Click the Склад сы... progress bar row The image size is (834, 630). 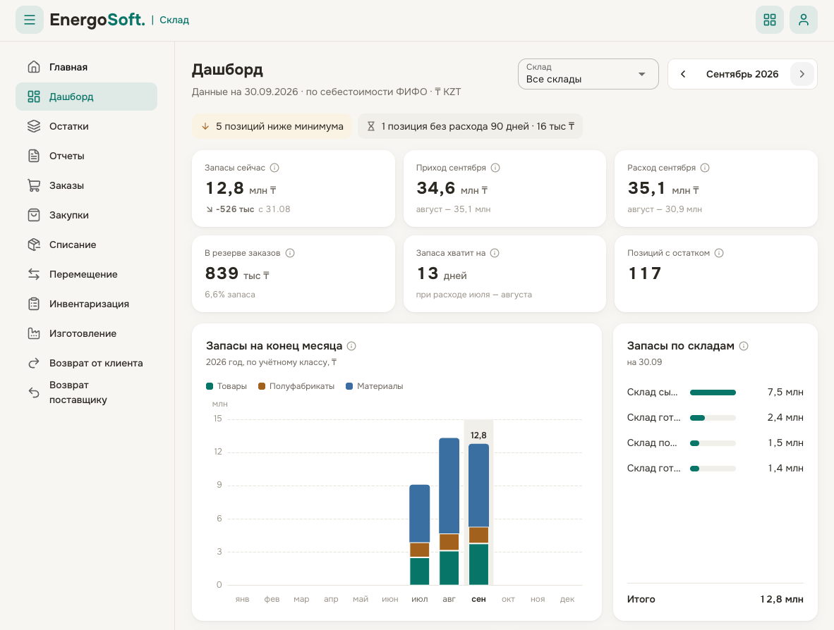(715, 393)
